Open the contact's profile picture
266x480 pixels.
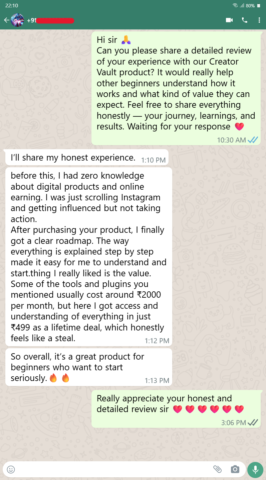pyautogui.click(x=17, y=20)
